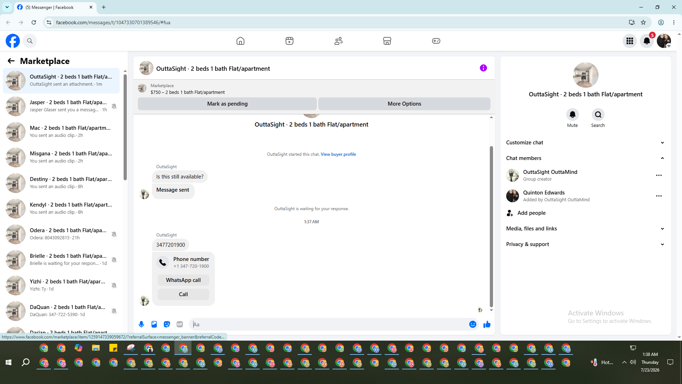
Task: Click the Call button
Action: (183, 294)
